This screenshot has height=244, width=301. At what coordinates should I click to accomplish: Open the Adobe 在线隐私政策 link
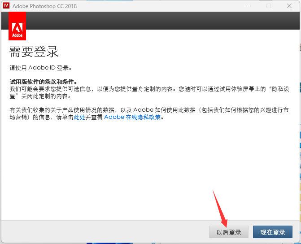click(x=132, y=117)
